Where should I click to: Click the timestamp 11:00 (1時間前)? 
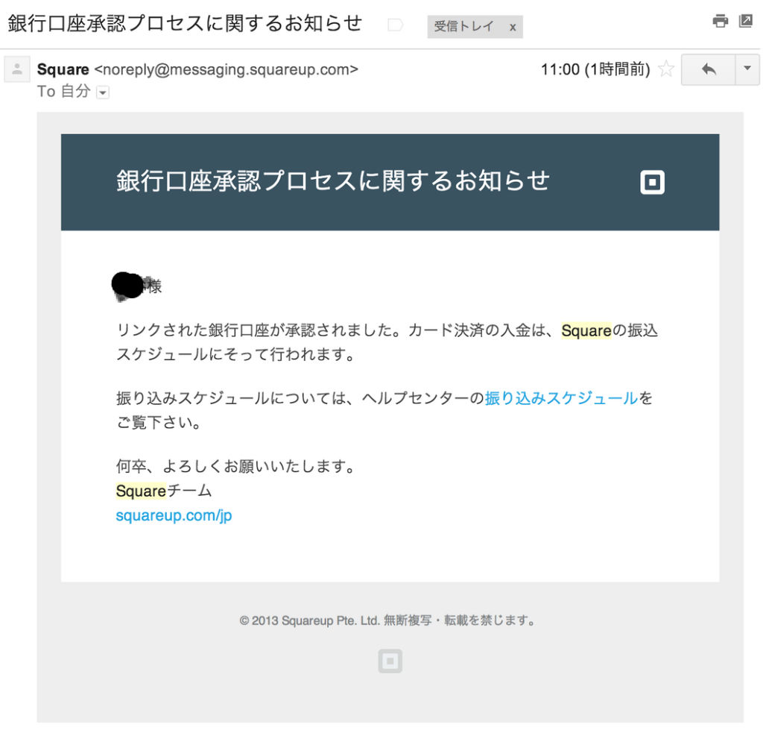point(595,69)
